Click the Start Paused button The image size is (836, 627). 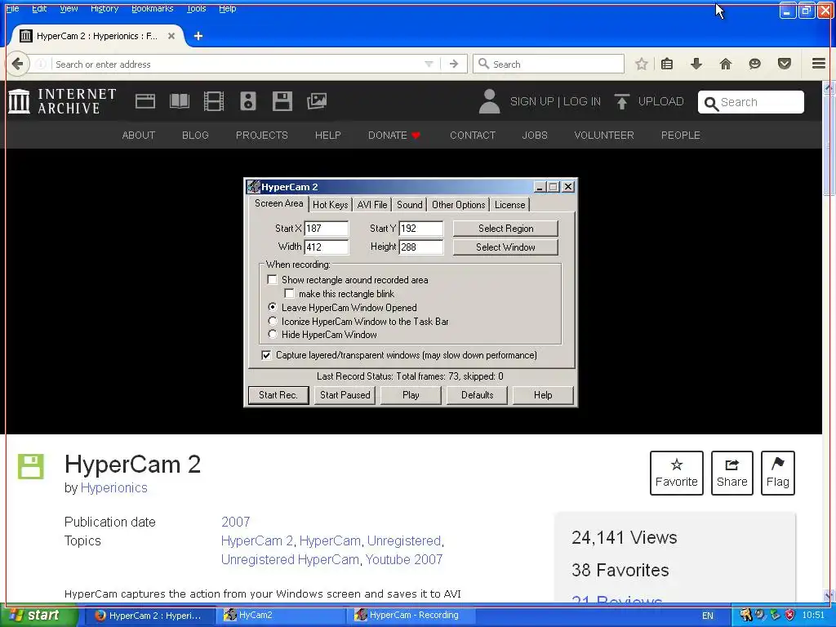click(345, 395)
